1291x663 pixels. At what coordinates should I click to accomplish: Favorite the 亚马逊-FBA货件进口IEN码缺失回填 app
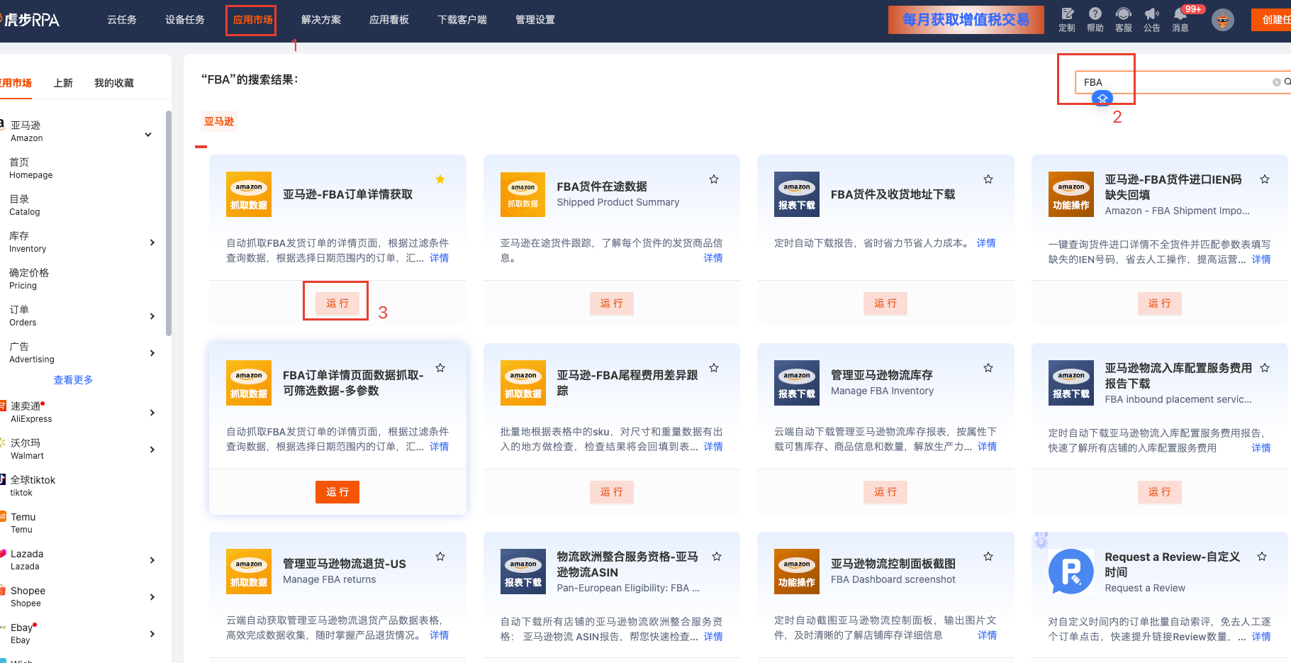pos(1265,179)
